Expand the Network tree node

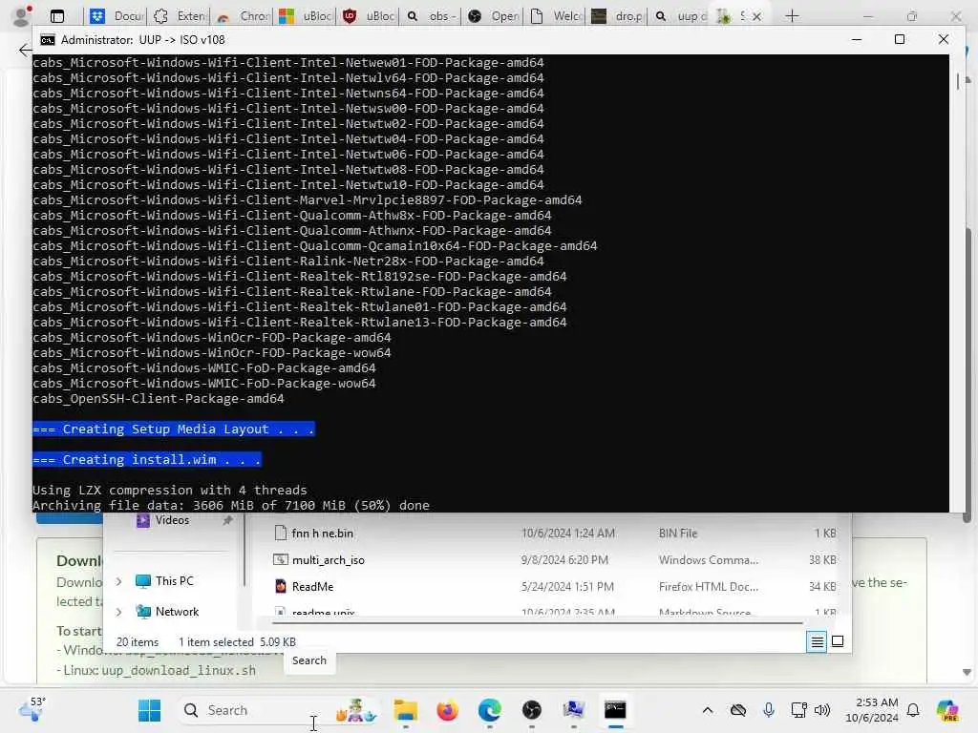pyautogui.click(x=118, y=612)
